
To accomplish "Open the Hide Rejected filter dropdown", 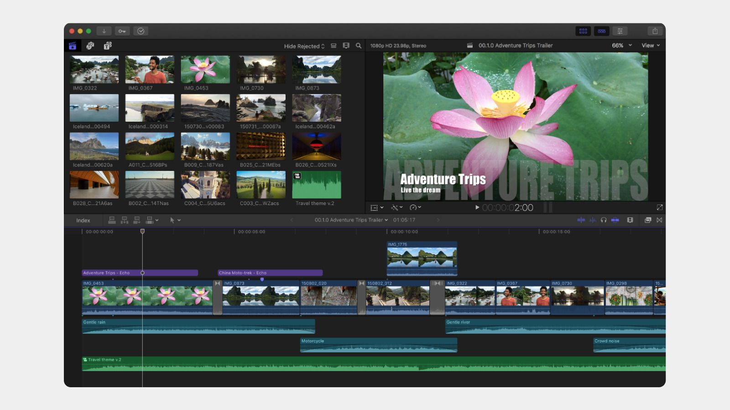I will 304,46.
